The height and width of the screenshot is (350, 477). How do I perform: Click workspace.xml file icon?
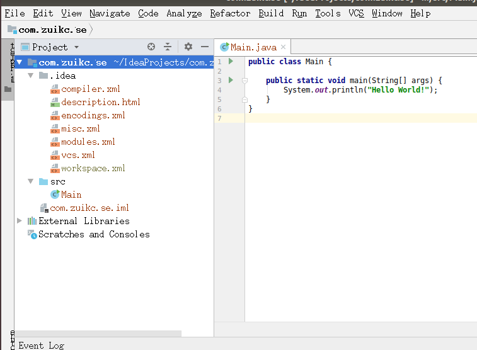[x=55, y=168]
